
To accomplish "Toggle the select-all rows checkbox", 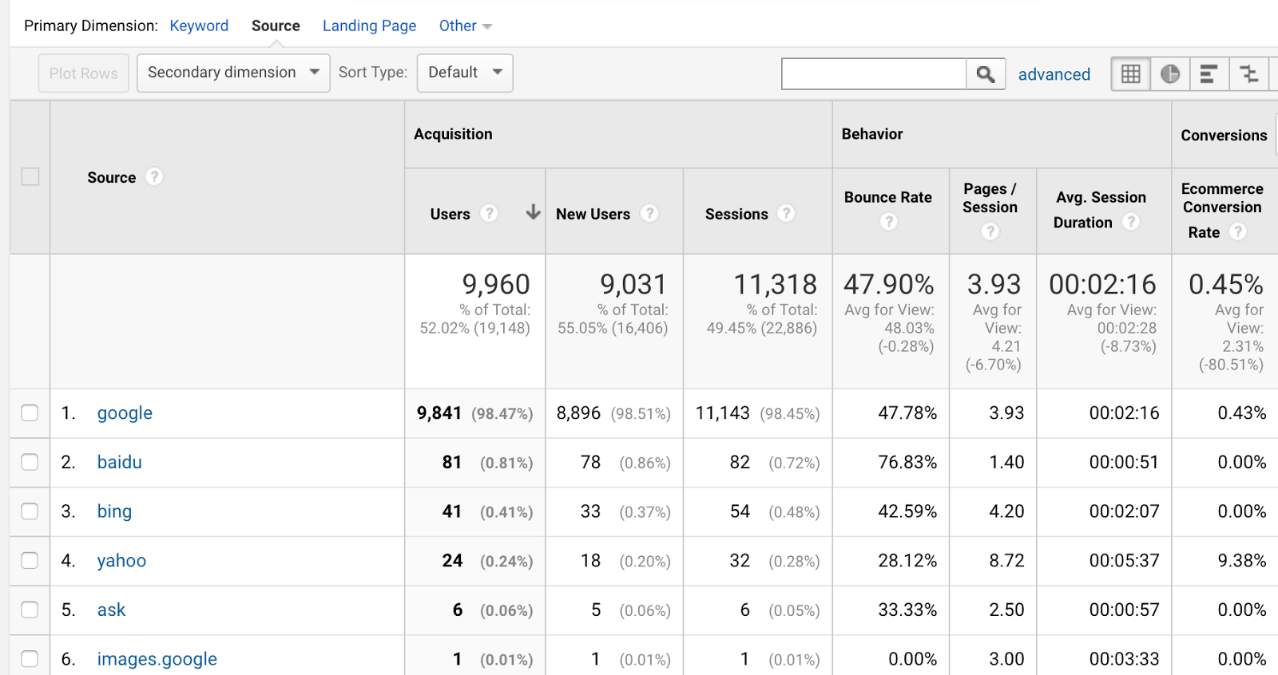I will 30,176.
